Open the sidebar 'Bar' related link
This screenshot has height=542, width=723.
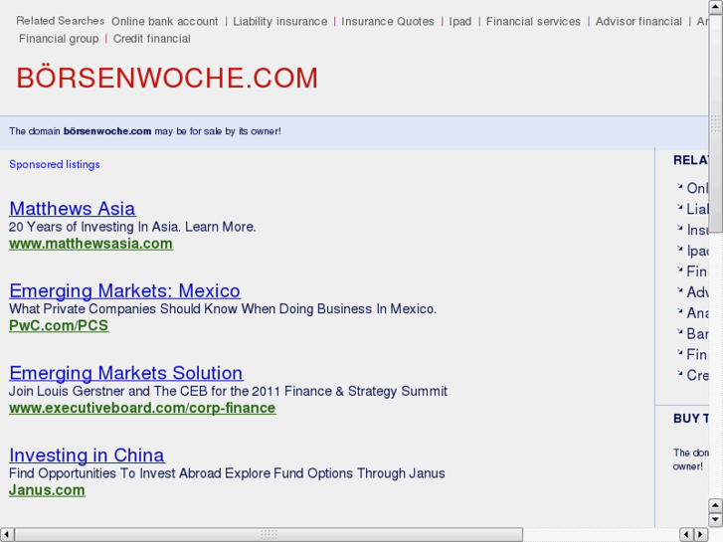pos(697,334)
